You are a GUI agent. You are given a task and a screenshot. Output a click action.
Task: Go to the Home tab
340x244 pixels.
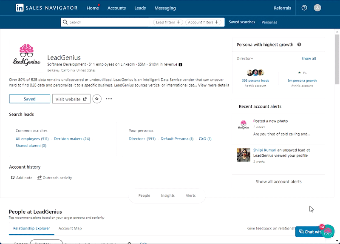(93, 8)
